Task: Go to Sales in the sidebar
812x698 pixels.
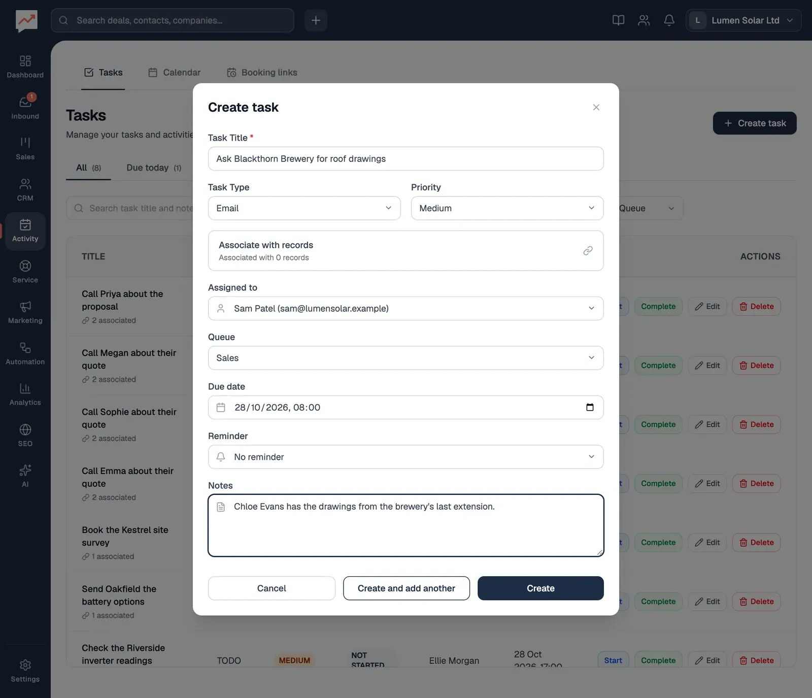Action: click(25, 149)
